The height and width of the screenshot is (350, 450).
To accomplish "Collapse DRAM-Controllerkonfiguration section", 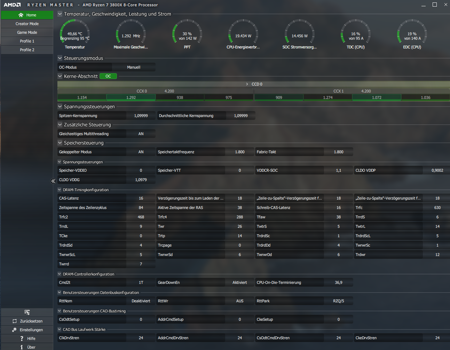I will tap(59, 274).
